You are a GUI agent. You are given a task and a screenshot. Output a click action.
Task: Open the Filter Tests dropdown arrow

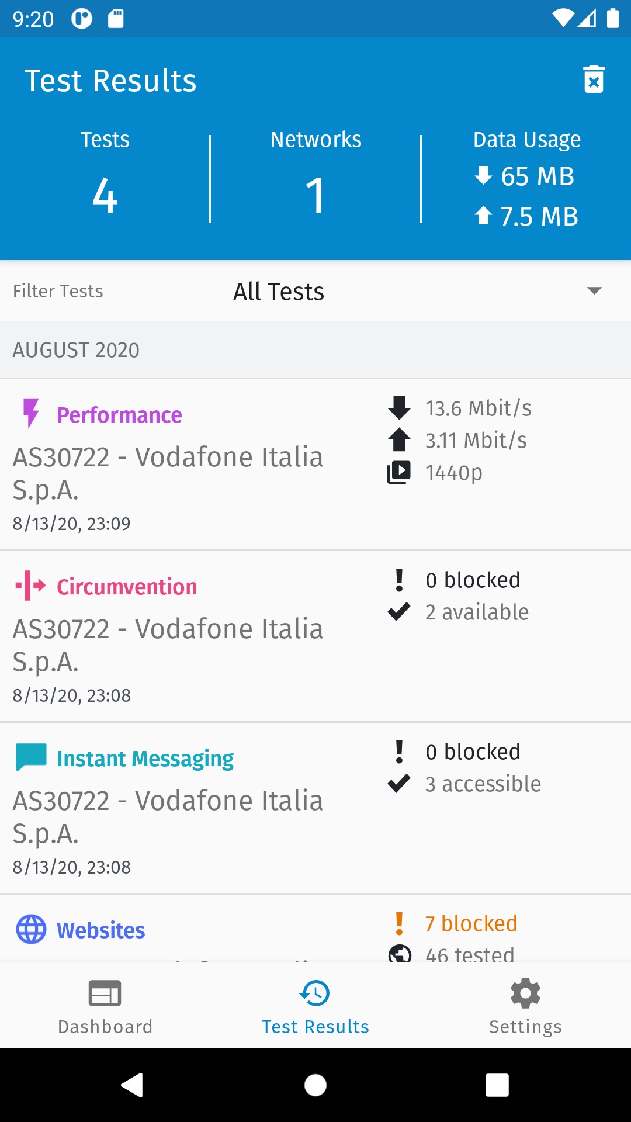(594, 291)
